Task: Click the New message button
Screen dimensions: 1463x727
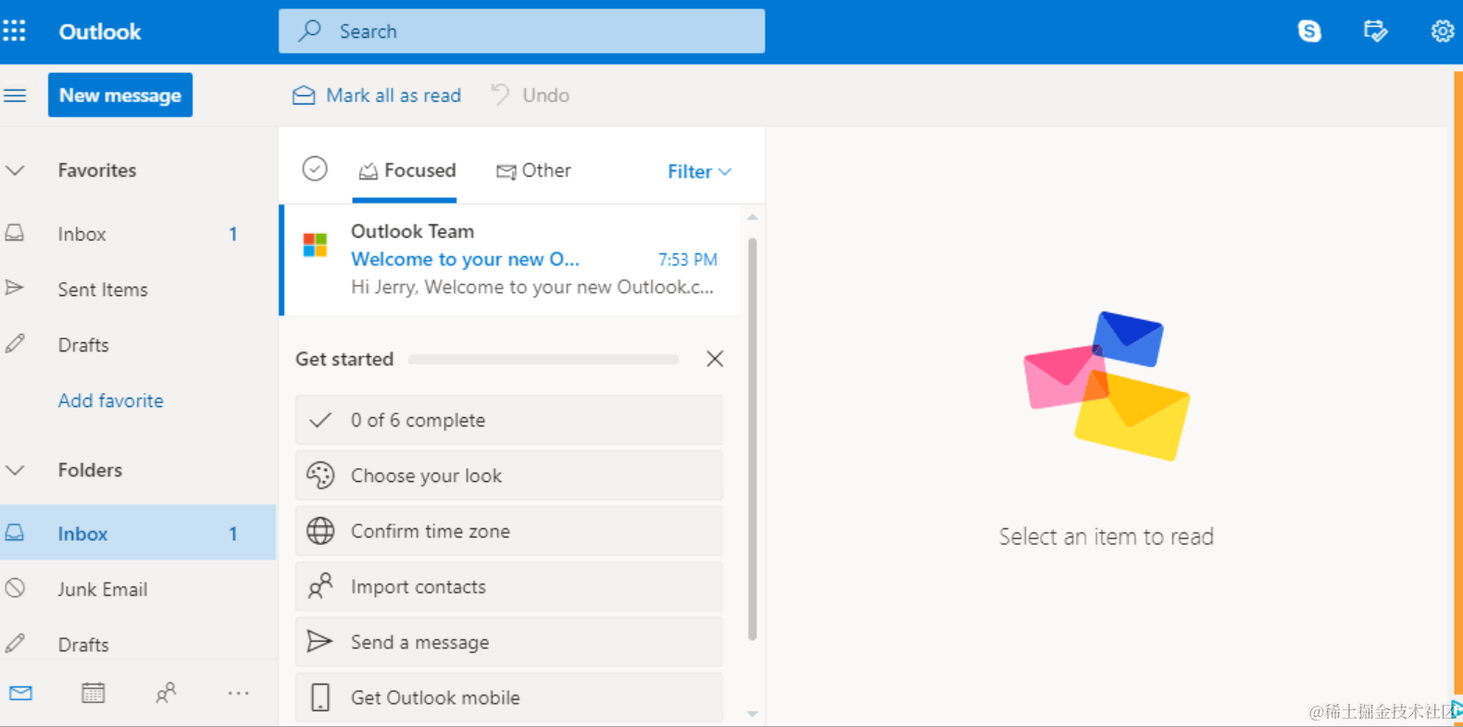Action: [x=120, y=95]
